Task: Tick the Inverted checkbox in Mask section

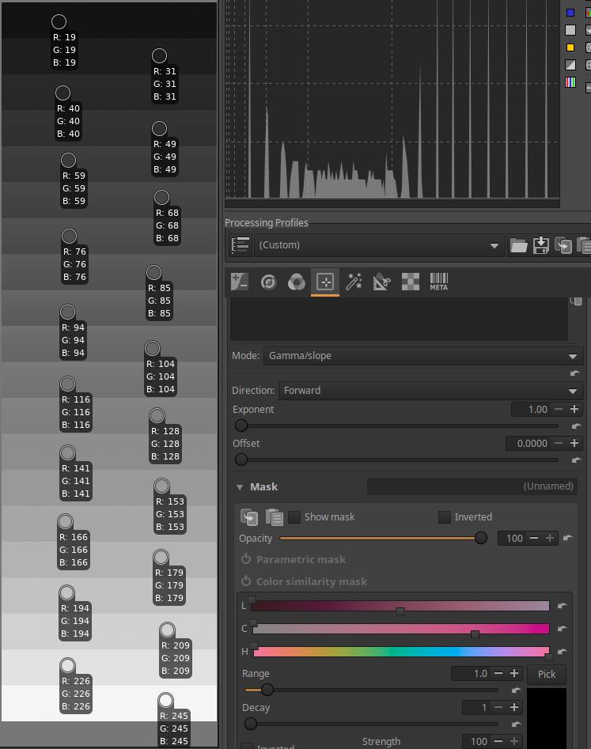Action: tap(445, 517)
